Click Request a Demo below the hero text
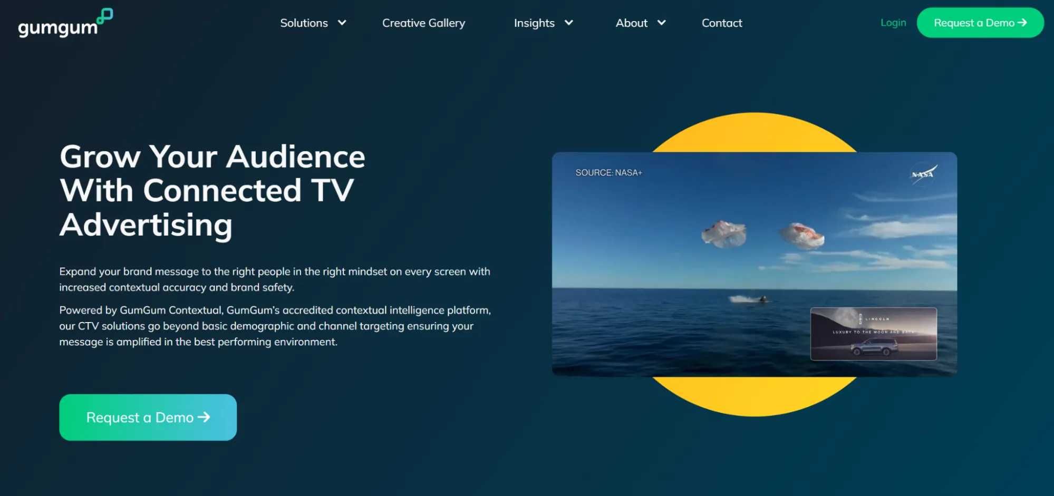The image size is (1054, 496). (x=148, y=417)
